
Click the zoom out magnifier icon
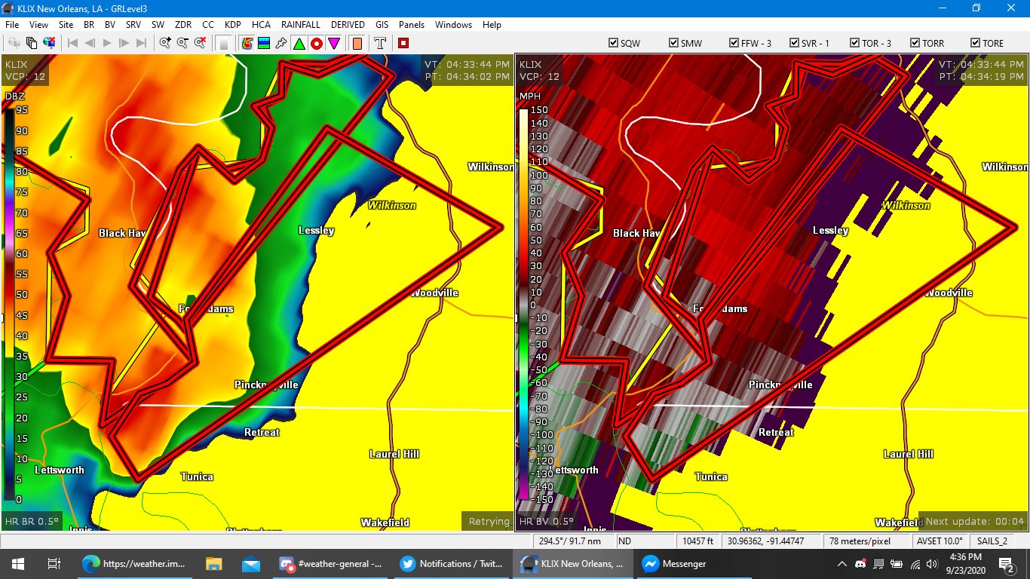tap(182, 43)
